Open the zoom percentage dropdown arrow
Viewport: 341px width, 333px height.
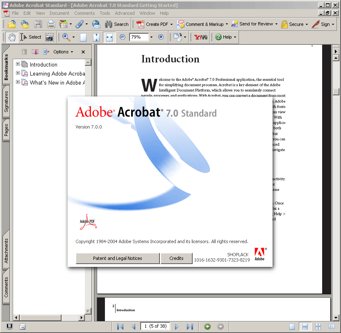151,37
